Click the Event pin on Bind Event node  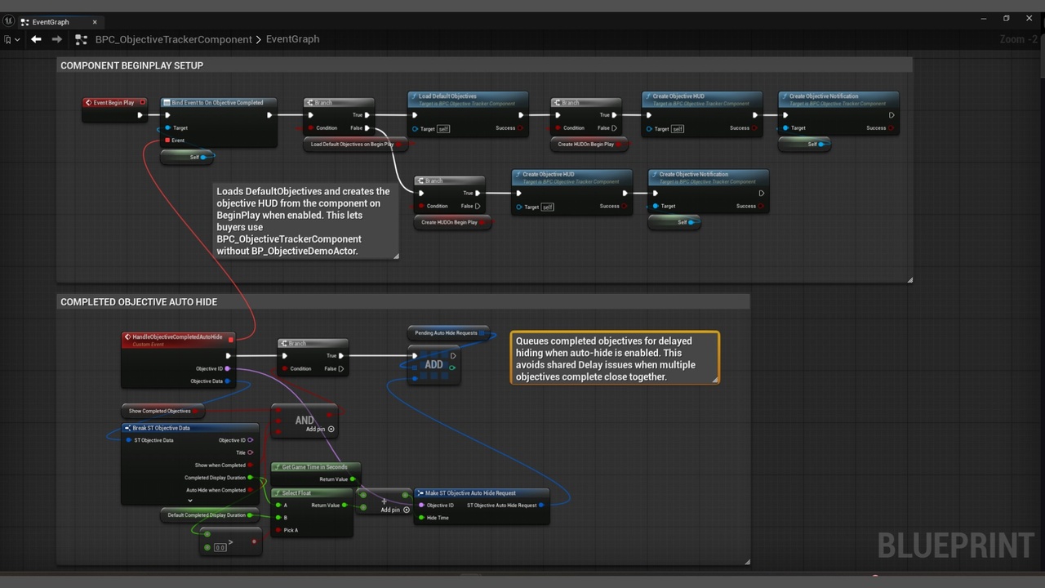pyautogui.click(x=167, y=140)
